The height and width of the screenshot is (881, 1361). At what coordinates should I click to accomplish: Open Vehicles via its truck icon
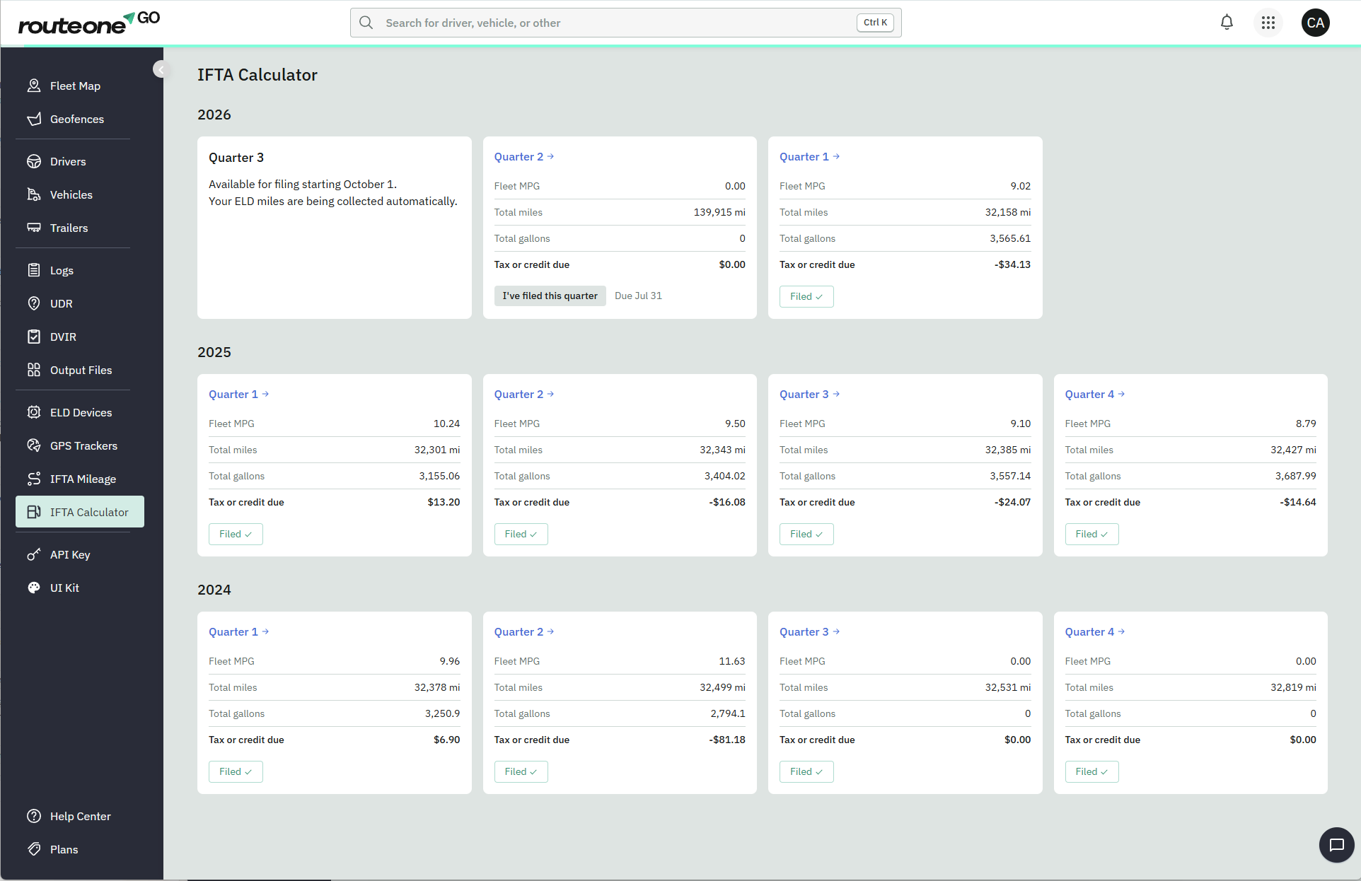[34, 194]
